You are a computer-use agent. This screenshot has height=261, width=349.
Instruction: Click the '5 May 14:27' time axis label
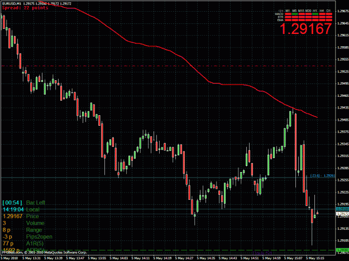tap(184, 258)
